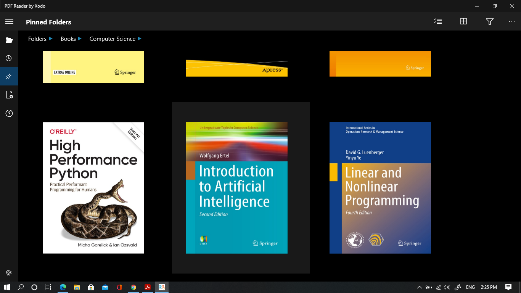Open the more options ellipsis icon
The image size is (521, 293).
click(x=512, y=21)
